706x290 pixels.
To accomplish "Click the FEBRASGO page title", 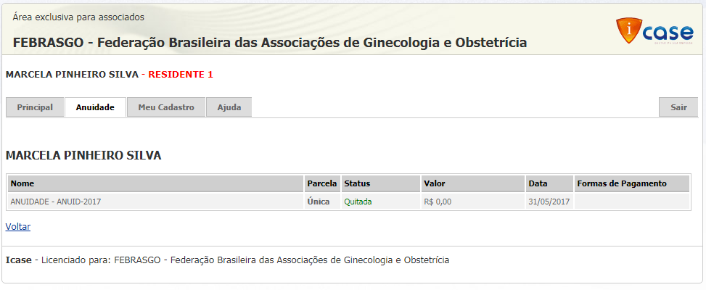I will tap(270, 43).
